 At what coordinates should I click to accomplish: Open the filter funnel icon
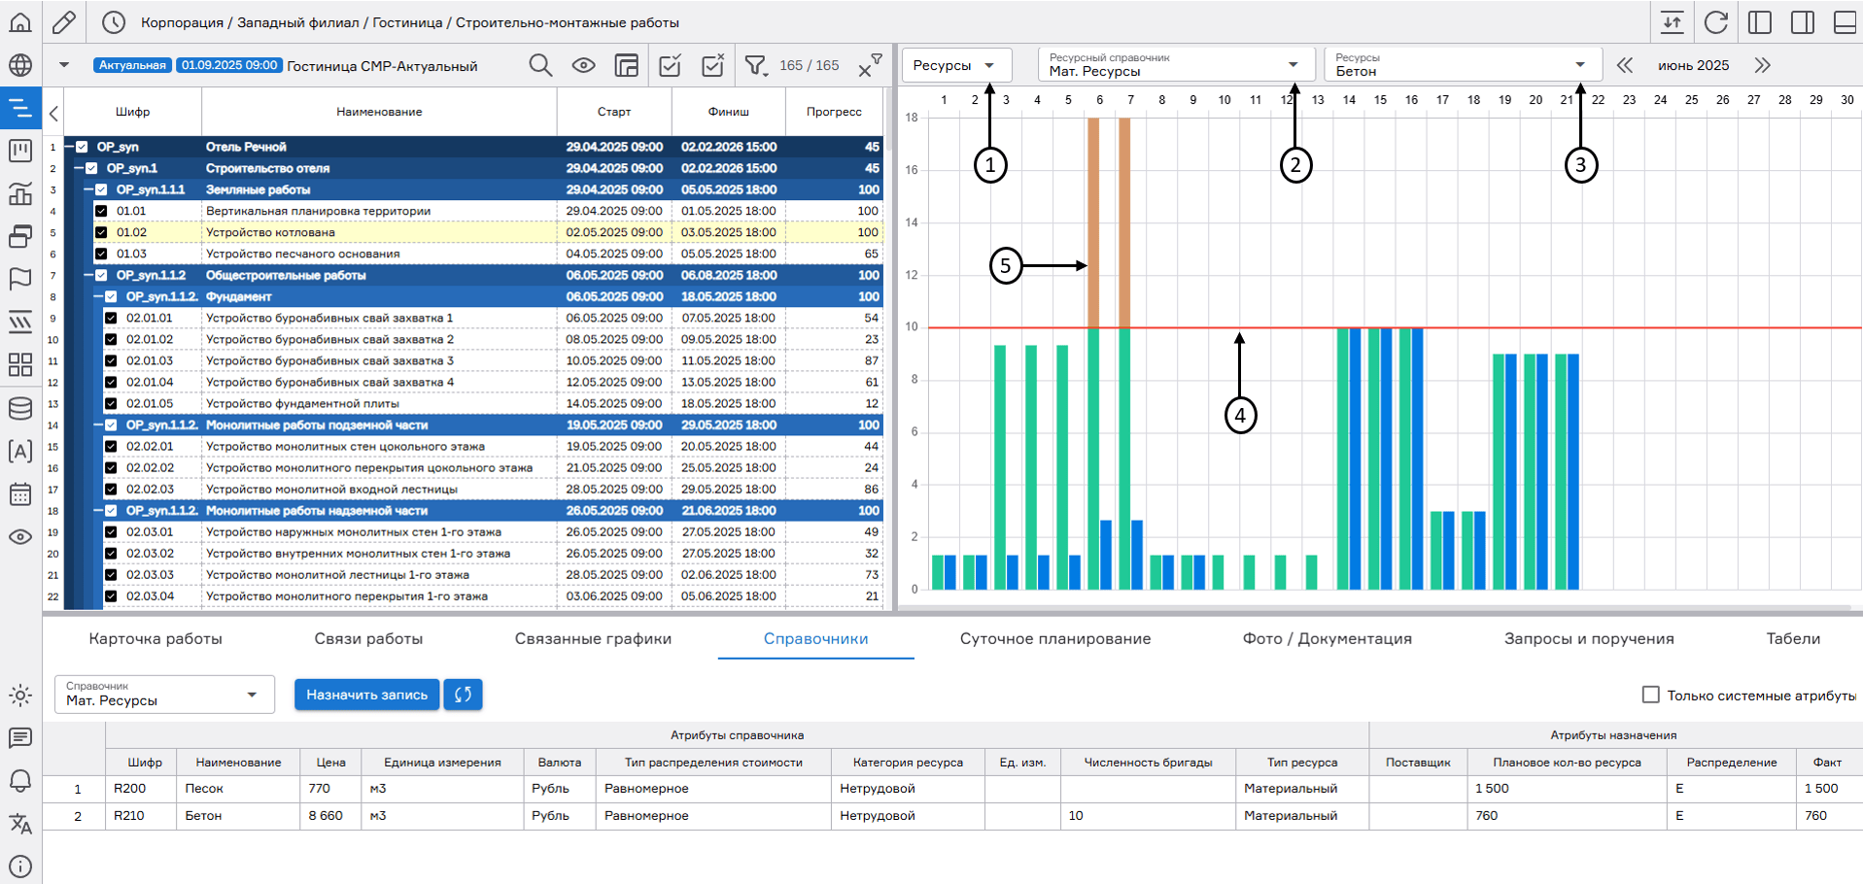pyautogui.click(x=755, y=65)
